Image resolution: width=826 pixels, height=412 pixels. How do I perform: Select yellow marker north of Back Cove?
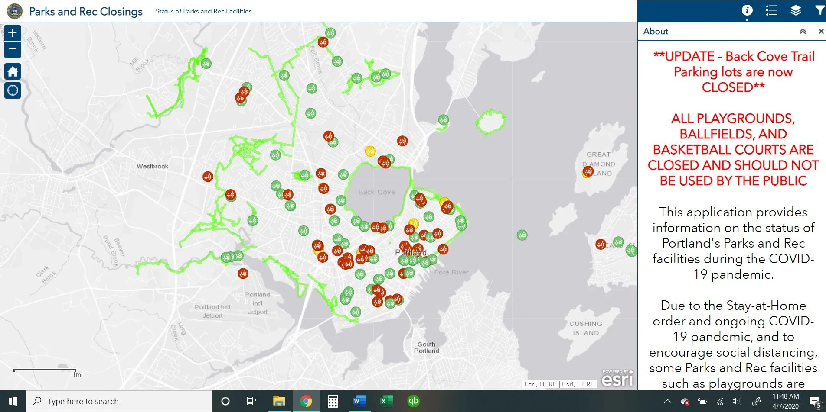coord(370,151)
